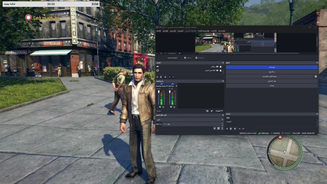This screenshot has width=327, height=184.
Task: Click the game controller source icon
Action: (x=158, y=67)
